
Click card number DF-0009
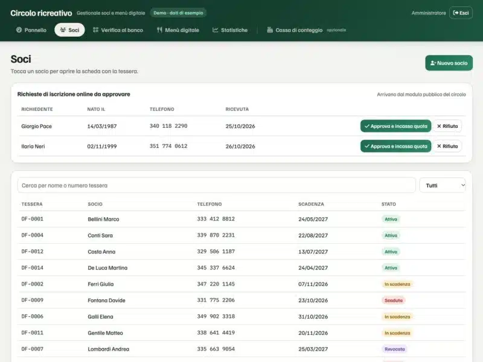33,300
